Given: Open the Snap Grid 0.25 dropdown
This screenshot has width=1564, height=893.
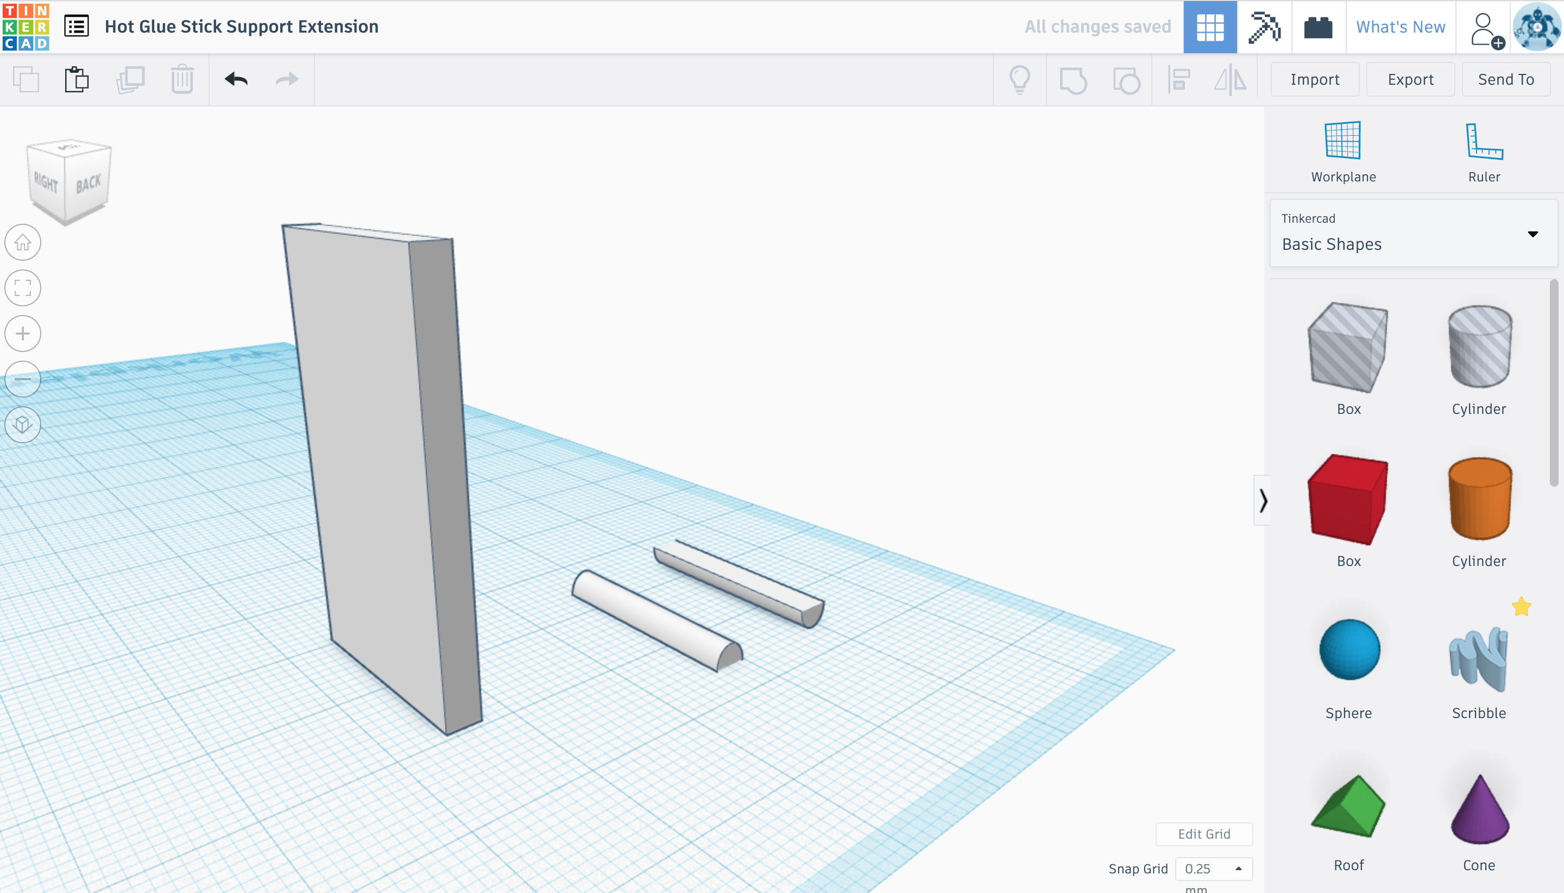Looking at the screenshot, I should click(x=1213, y=869).
